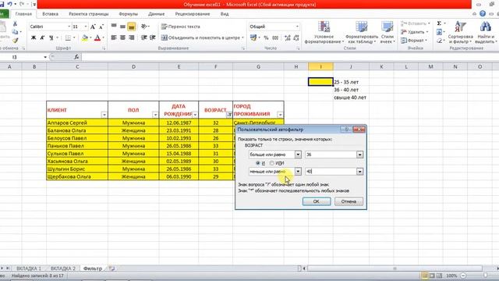Open second value dropdown showing 40

(359, 172)
